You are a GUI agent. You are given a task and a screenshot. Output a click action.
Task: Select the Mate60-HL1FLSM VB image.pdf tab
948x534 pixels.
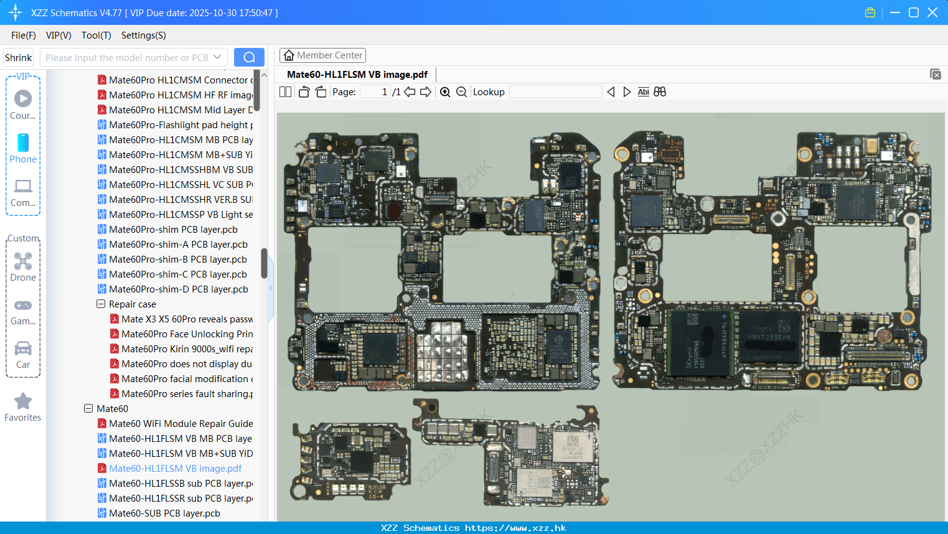[x=357, y=75]
